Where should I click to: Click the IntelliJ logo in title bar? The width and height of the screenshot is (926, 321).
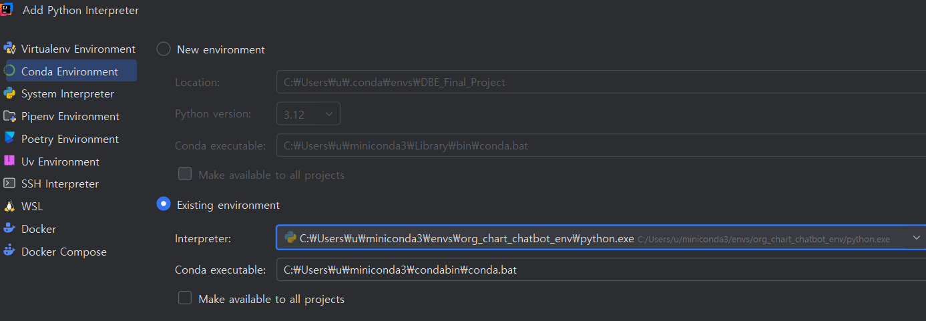pos(6,9)
